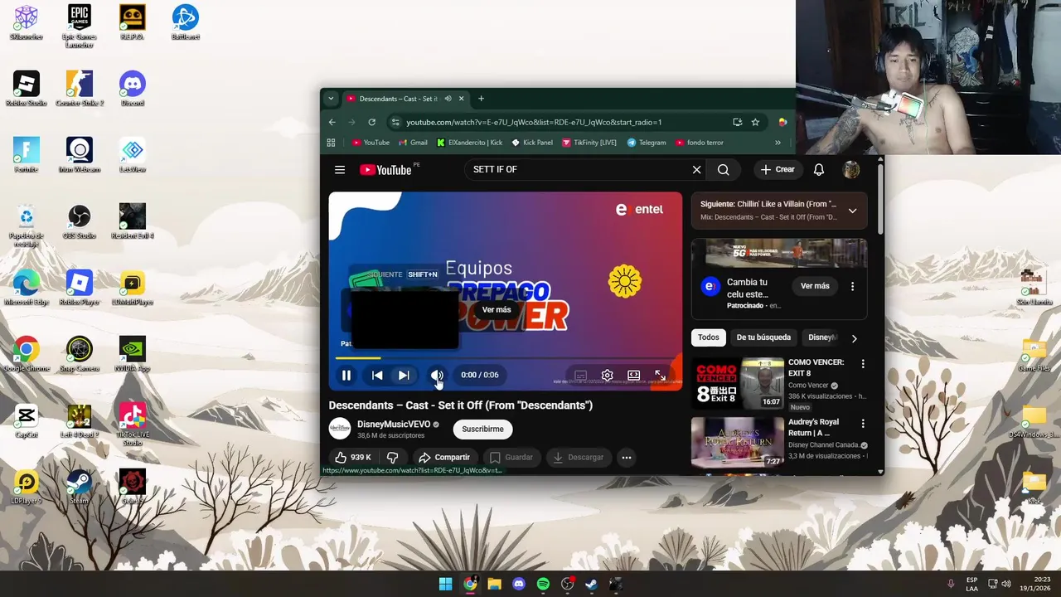Open a new Chrome tab
The width and height of the screenshot is (1061, 597).
481,99
